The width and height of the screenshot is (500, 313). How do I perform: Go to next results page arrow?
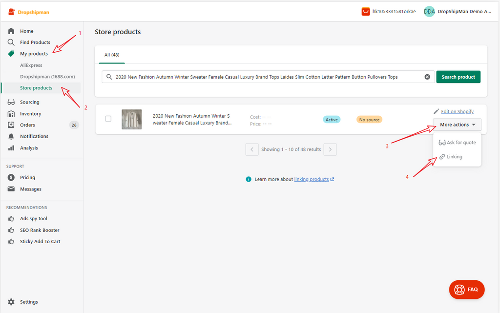330,149
